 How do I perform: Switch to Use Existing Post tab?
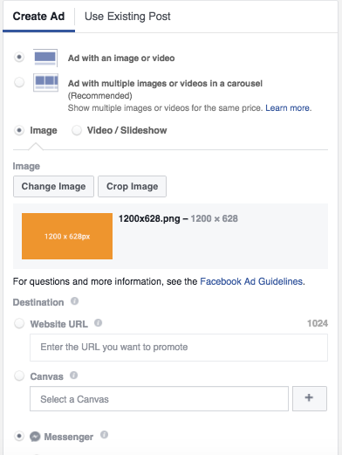point(127,17)
